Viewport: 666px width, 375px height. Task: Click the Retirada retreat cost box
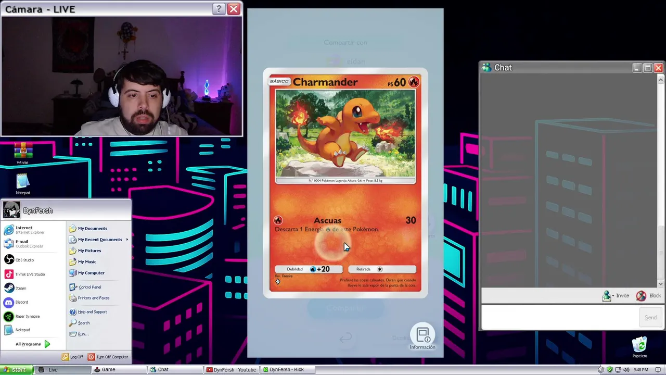[x=382, y=269]
